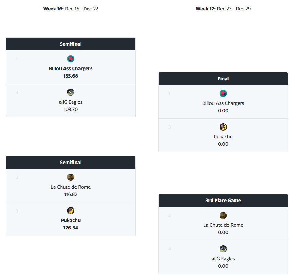Click Billou Ass Chargers avatar in the Semifinal
The width and height of the screenshot is (293, 277).
[71, 59]
